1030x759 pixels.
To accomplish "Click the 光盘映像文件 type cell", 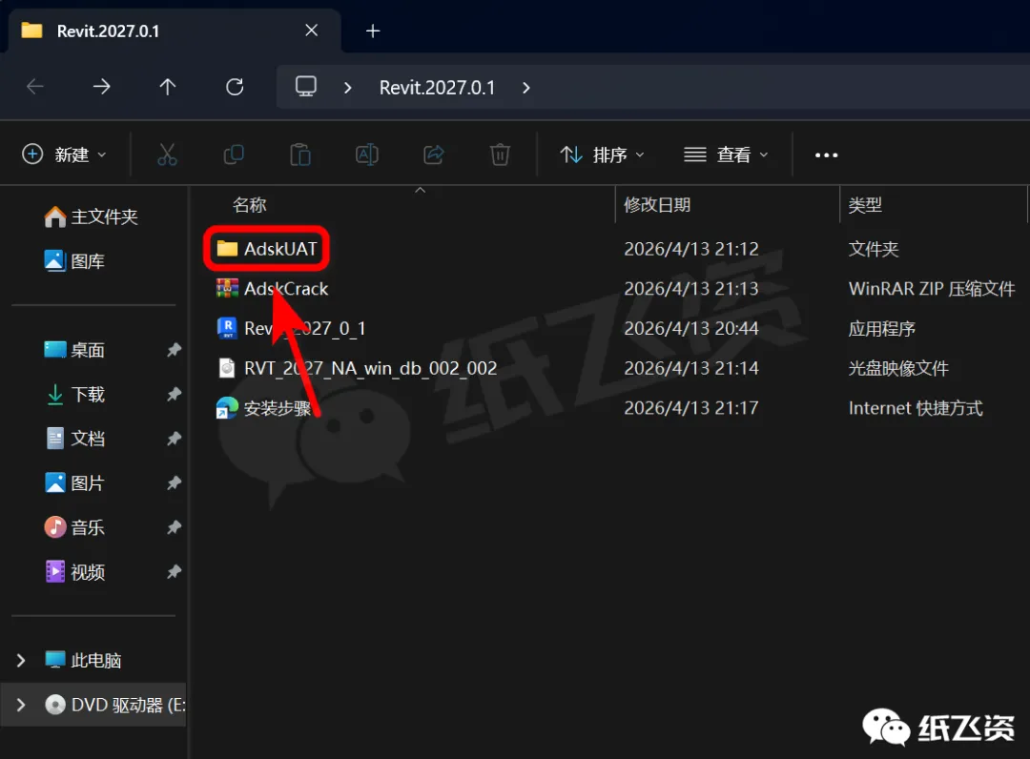I will click(x=898, y=368).
